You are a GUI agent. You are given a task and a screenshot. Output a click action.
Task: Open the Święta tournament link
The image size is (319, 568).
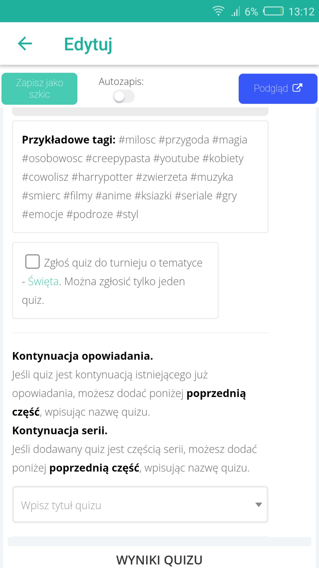pos(43,281)
